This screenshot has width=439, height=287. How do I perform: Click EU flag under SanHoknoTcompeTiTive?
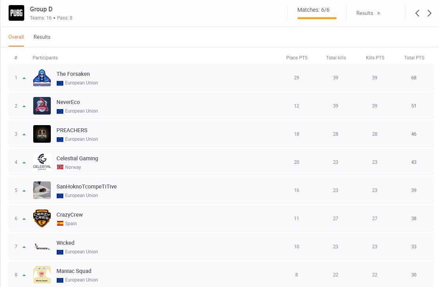(x=60, y=196)
